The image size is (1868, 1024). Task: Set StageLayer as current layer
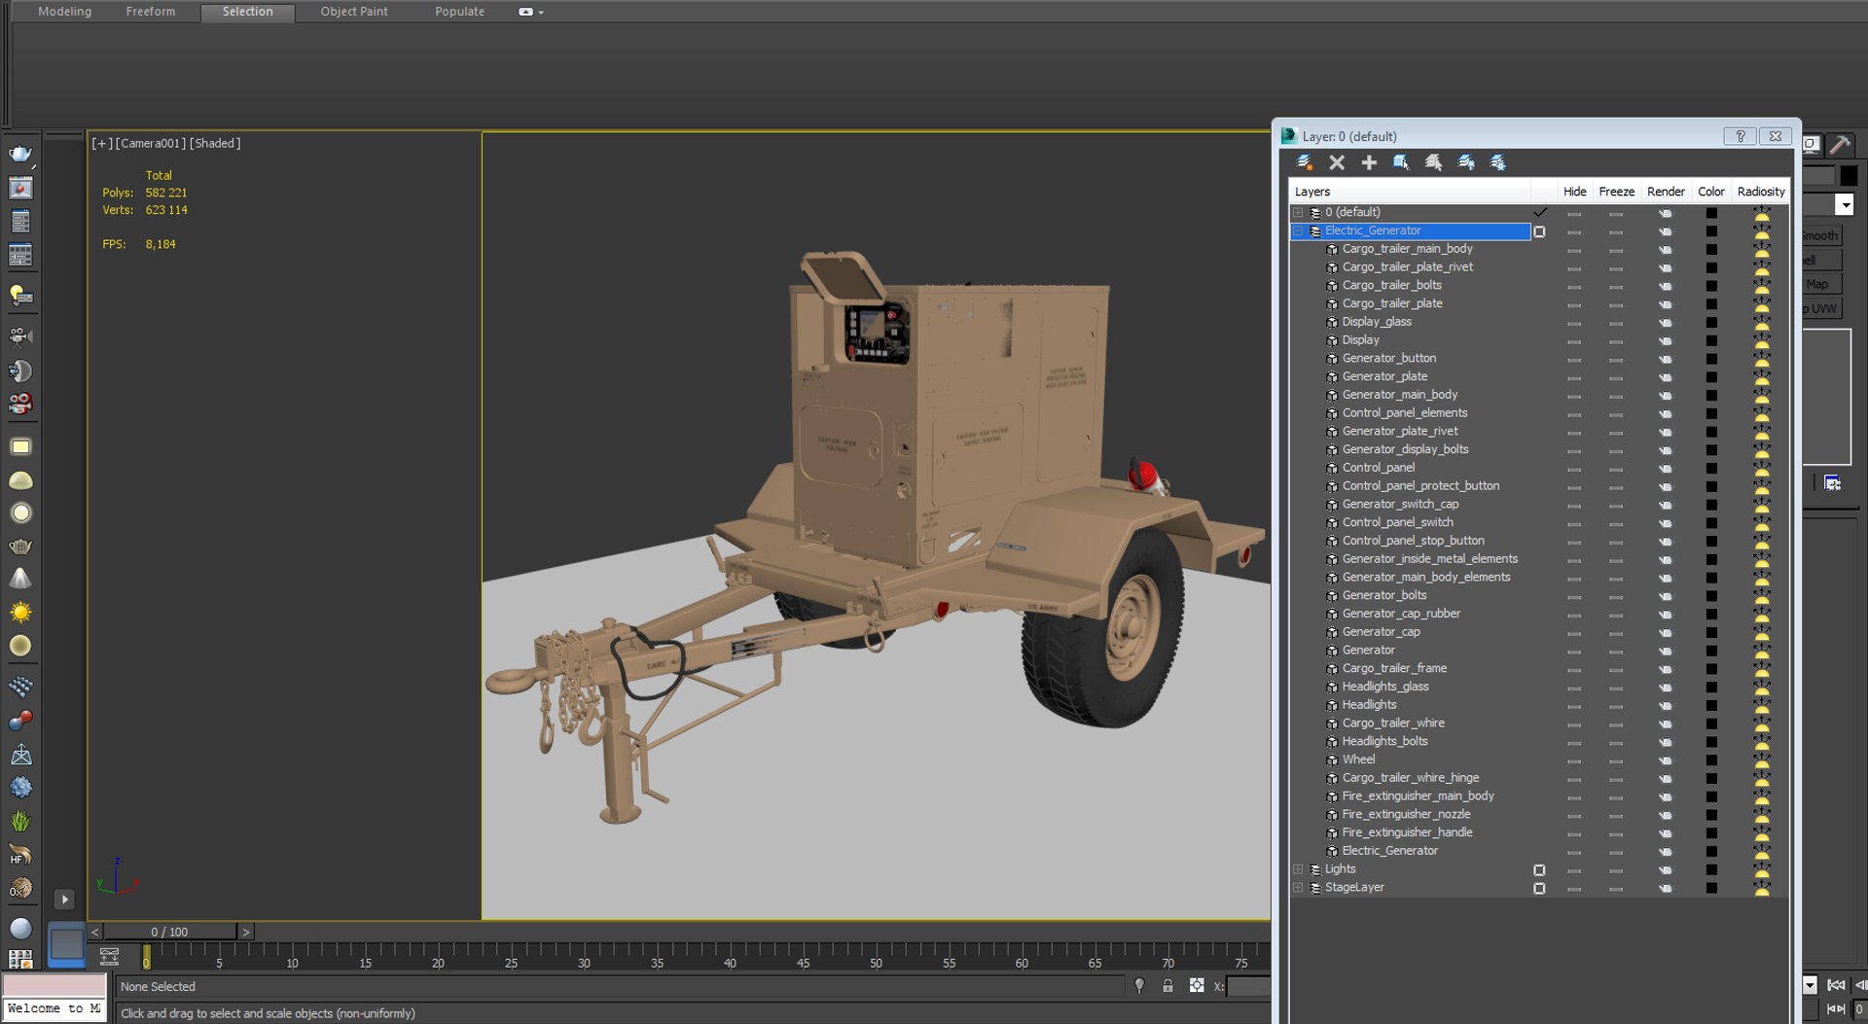tap(1539, 888)
